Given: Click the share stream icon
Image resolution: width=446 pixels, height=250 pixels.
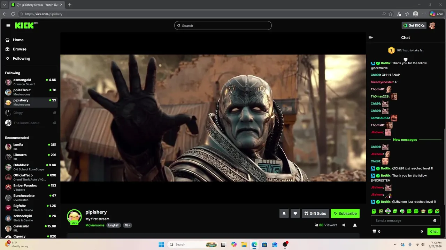Looking at the screenshot, I should [x=344, y=225].
